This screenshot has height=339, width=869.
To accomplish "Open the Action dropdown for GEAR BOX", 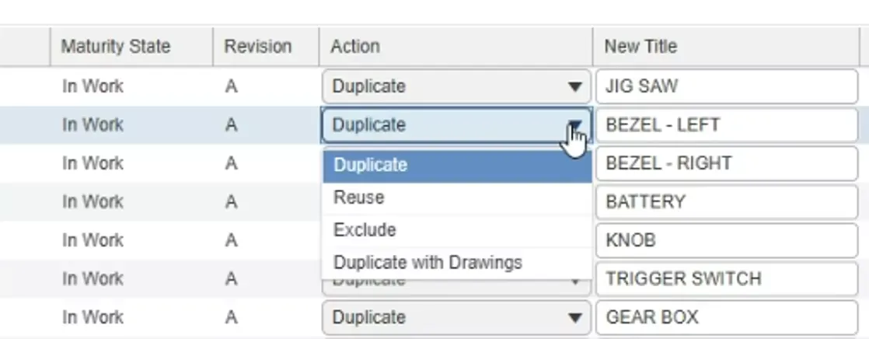I will (456, 317).
